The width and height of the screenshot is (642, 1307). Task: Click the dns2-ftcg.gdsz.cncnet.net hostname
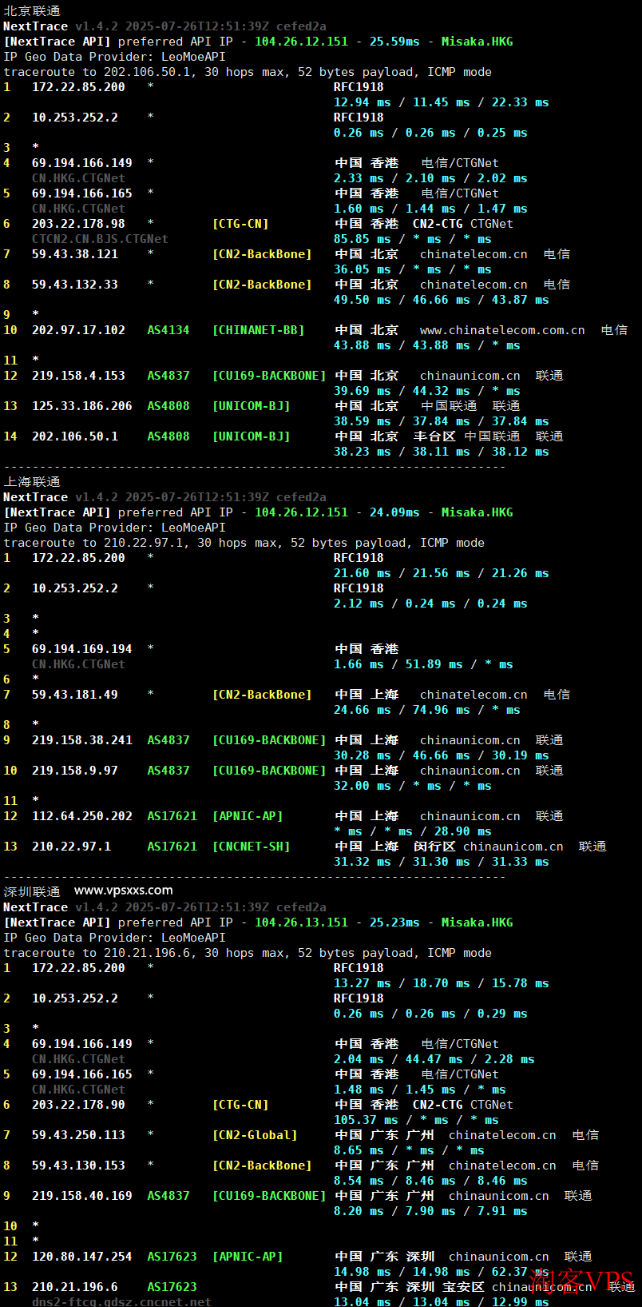pos(121,1301)
